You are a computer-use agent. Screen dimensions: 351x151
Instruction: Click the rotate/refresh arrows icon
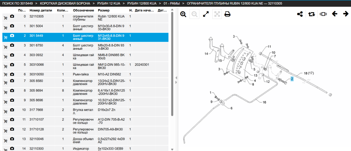click(x=311, y=14)
